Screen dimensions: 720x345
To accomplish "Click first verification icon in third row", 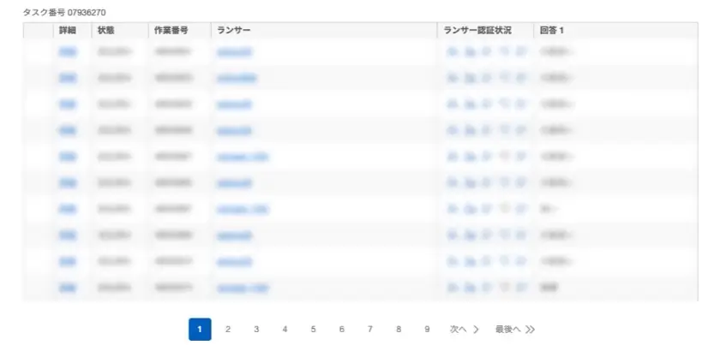I will [x=453, y=104].
